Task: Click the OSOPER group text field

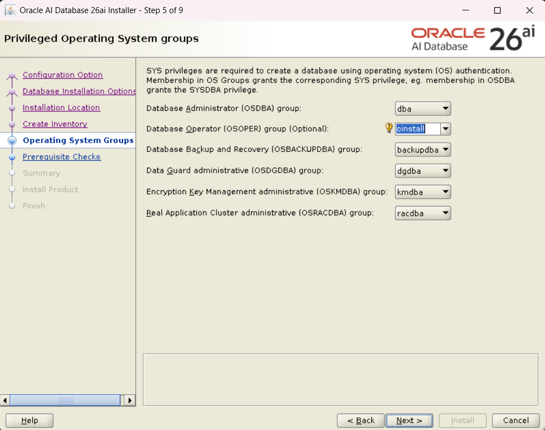Action: 418,129
